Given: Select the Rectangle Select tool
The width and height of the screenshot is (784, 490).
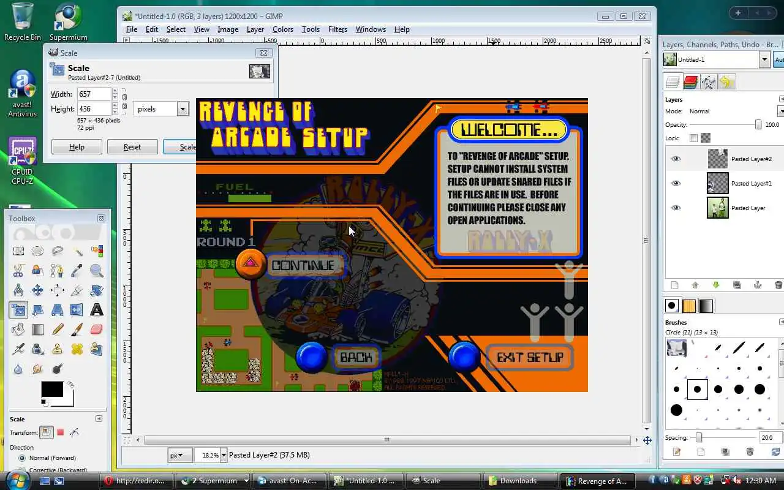Looking at the screenshot, I should pos(18,251).
